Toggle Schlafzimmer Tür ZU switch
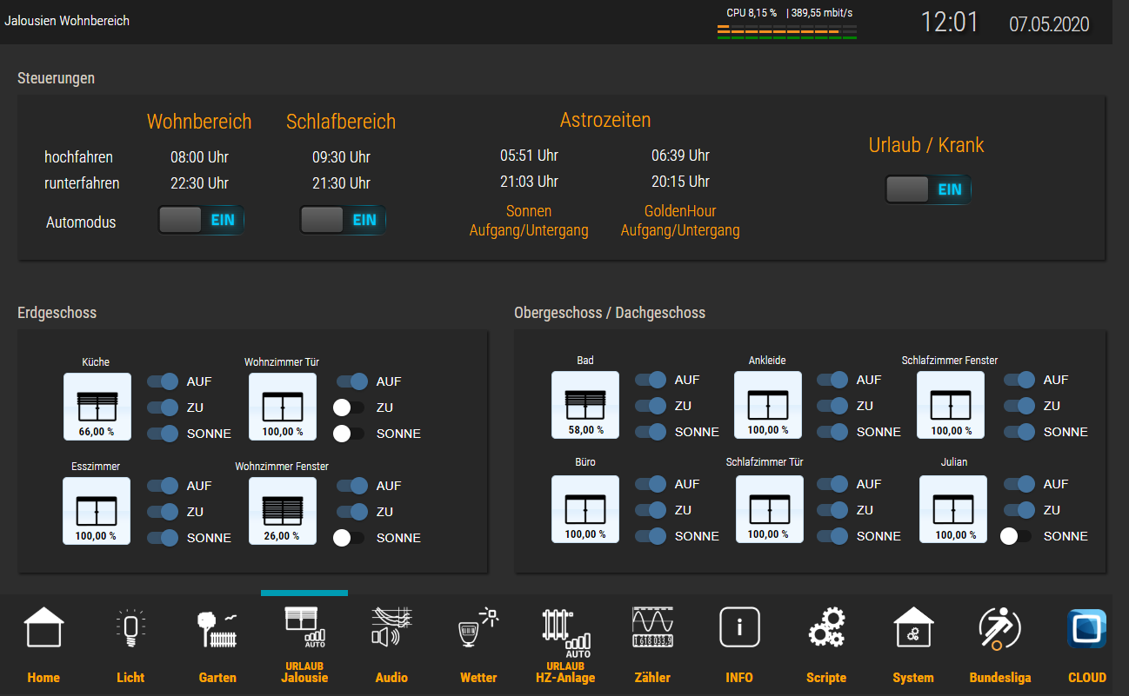The image size is (1129, 696). (832, 510)
